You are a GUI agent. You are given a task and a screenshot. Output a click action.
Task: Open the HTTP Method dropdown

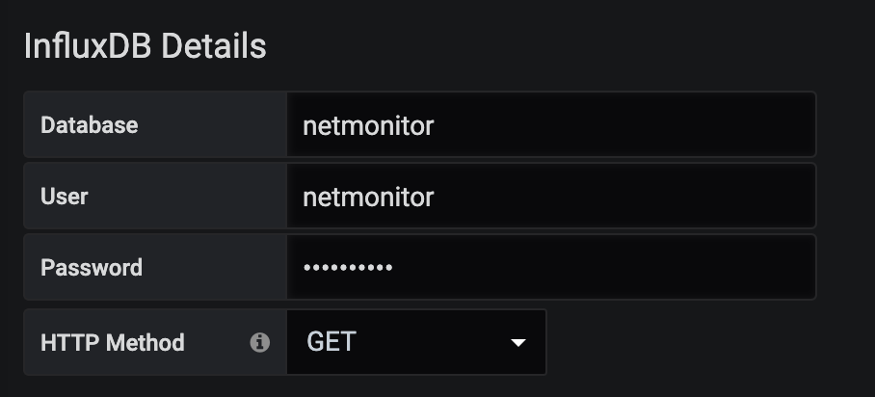416,342
